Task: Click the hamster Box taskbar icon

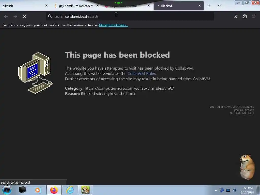Action: 86,190
